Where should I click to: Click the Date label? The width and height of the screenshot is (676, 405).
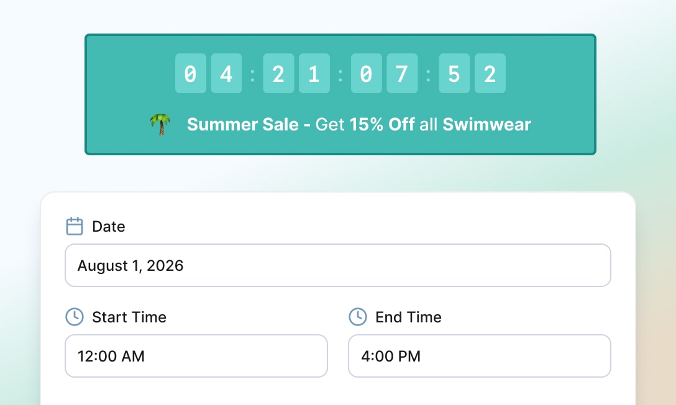109,226
